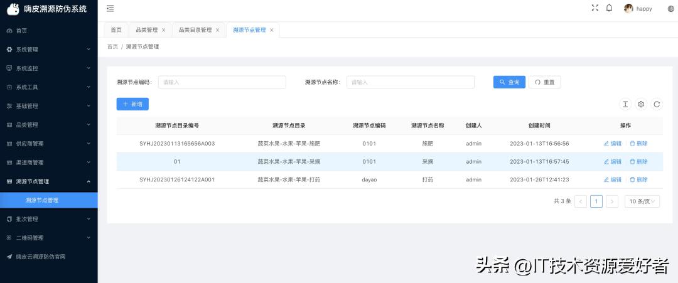The image size is (678, 283).
Task: Click the happy user avatar
Action: pyautogui.click(x=628, y=9)
